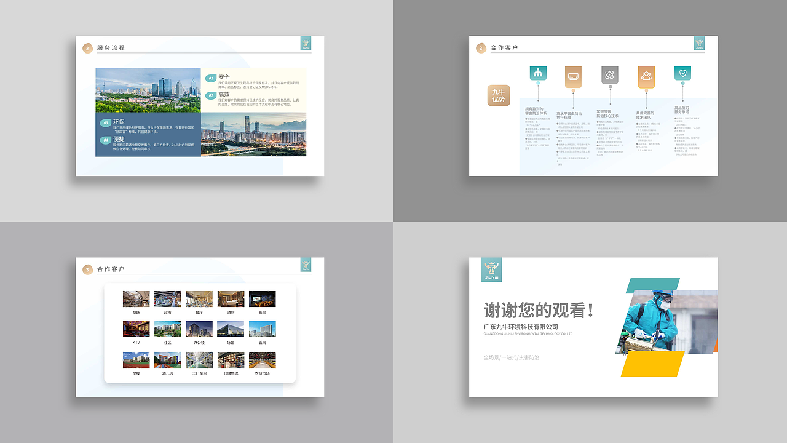Open the KTV photo thumbnail

tap(136, 329)
